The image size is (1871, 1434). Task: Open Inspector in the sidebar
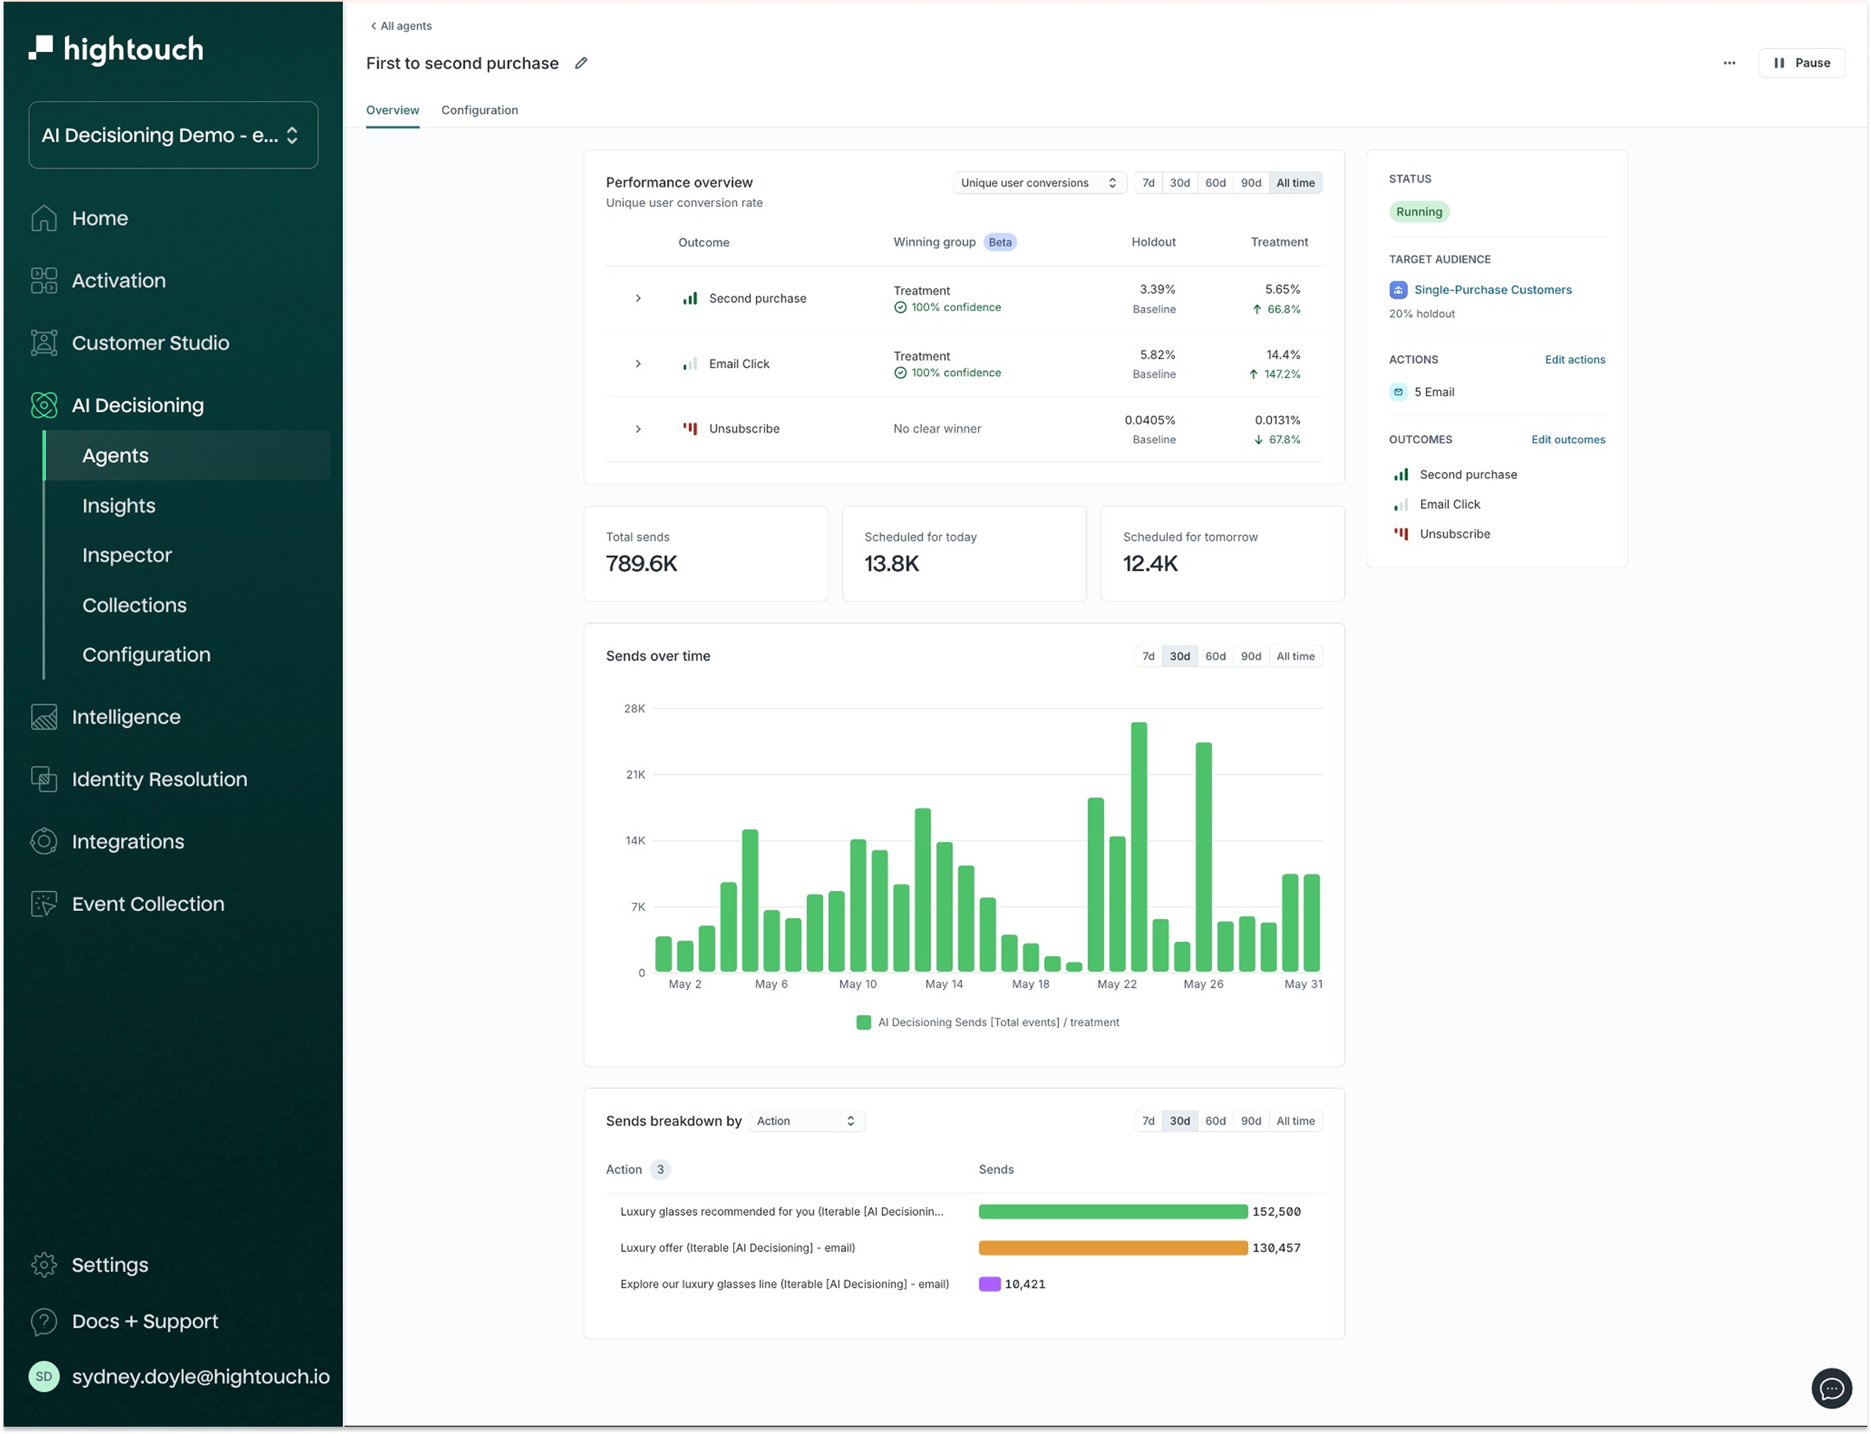(127, 556)
